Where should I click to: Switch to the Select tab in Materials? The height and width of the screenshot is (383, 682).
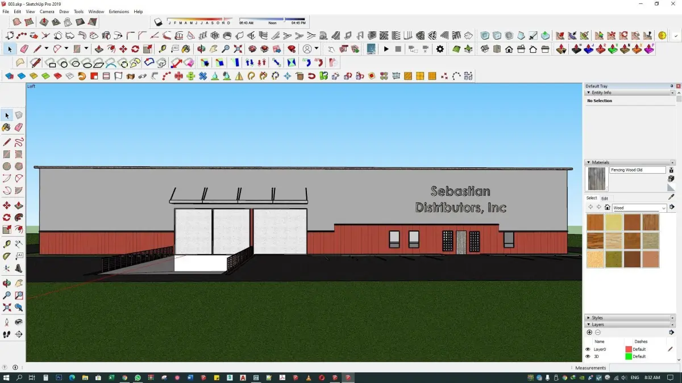pos(592,198)
